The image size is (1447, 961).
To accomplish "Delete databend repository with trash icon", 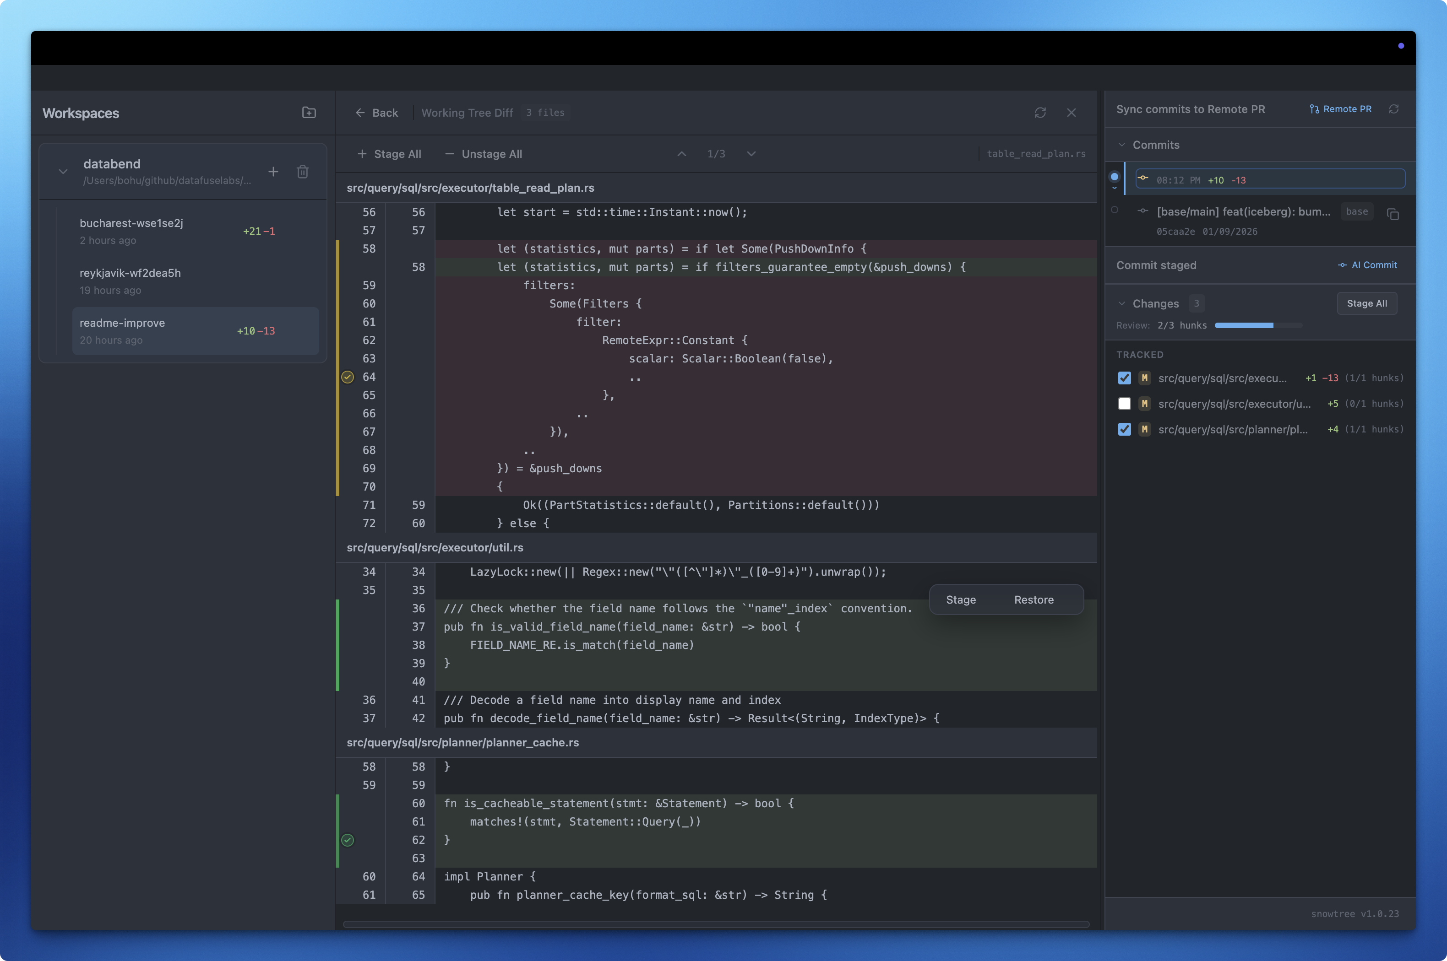I will click(302, 172).
